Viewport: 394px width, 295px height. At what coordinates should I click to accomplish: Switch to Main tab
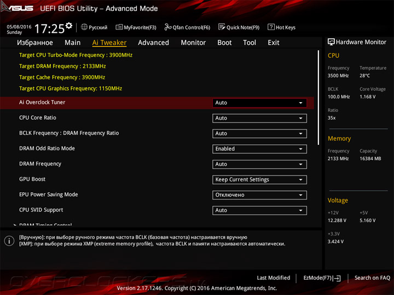point(73,43)
